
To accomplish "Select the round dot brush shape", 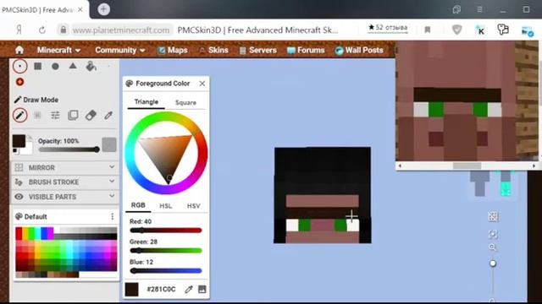I will click(19, 66).
